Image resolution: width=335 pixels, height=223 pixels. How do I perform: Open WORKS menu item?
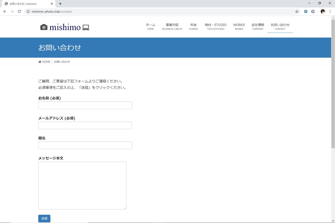point(239,27)
